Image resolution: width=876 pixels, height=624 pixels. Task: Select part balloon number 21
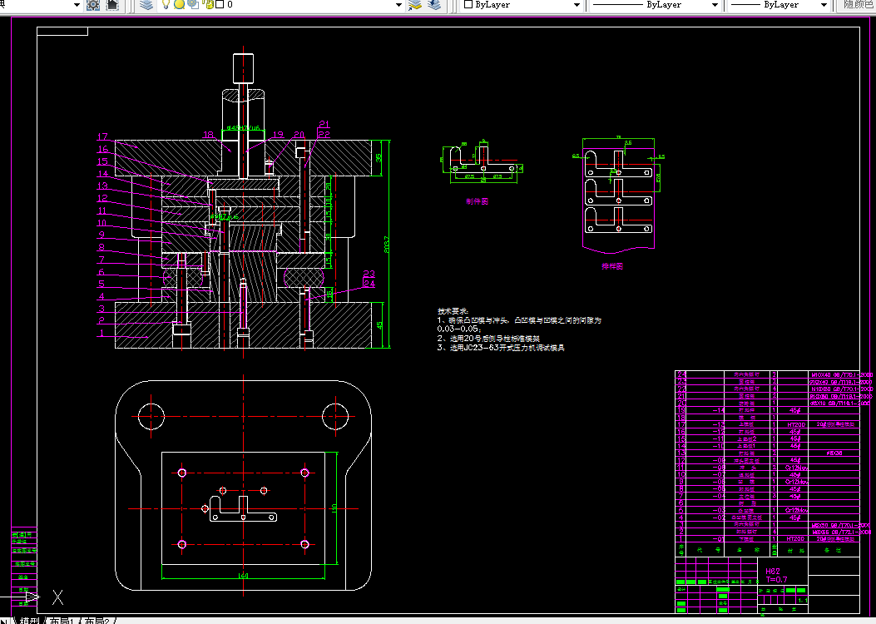pyautogui.click(x=324, y=124)
